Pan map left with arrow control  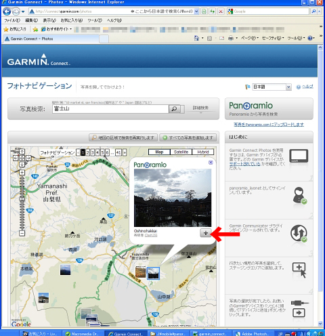(15, 158)
